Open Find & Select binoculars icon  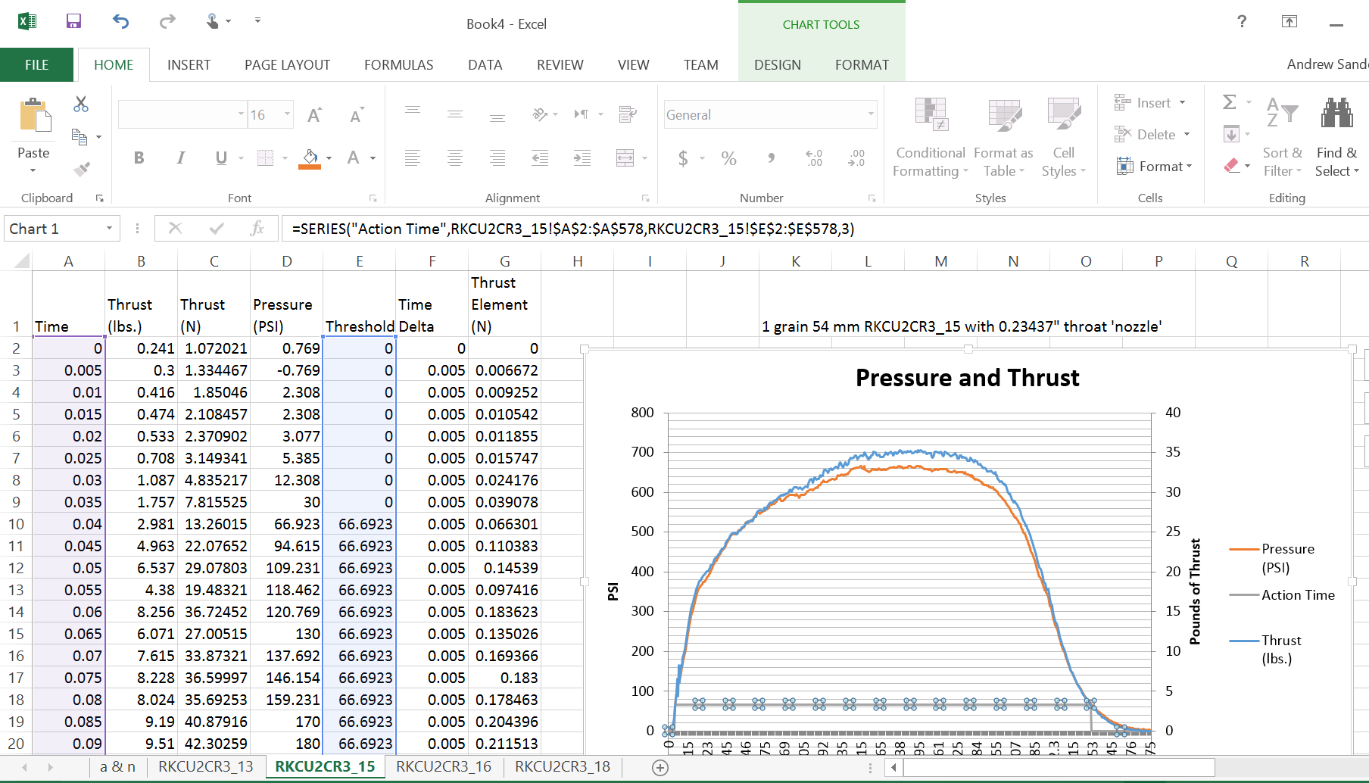1337,114
